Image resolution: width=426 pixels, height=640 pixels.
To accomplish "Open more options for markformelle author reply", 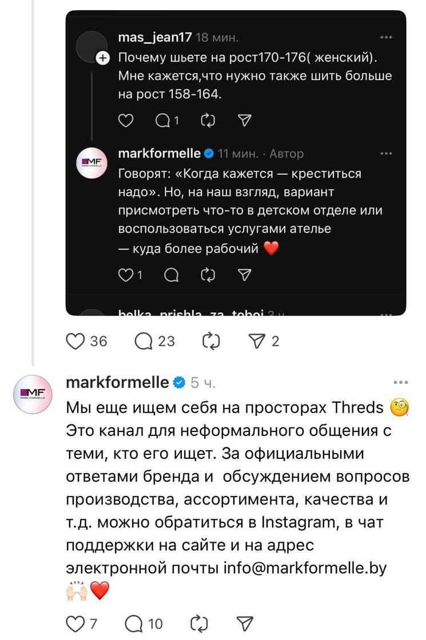I will tap(386, 153).
